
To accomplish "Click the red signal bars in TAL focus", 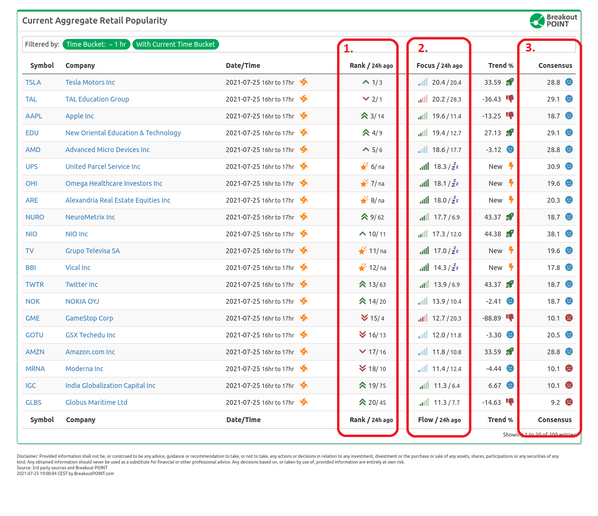I will point(423,99).
